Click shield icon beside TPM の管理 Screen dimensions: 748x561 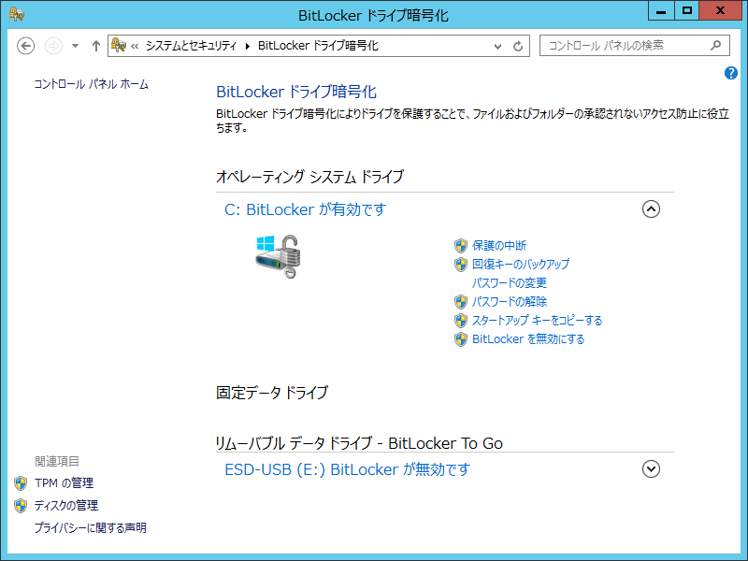[21, 483]
